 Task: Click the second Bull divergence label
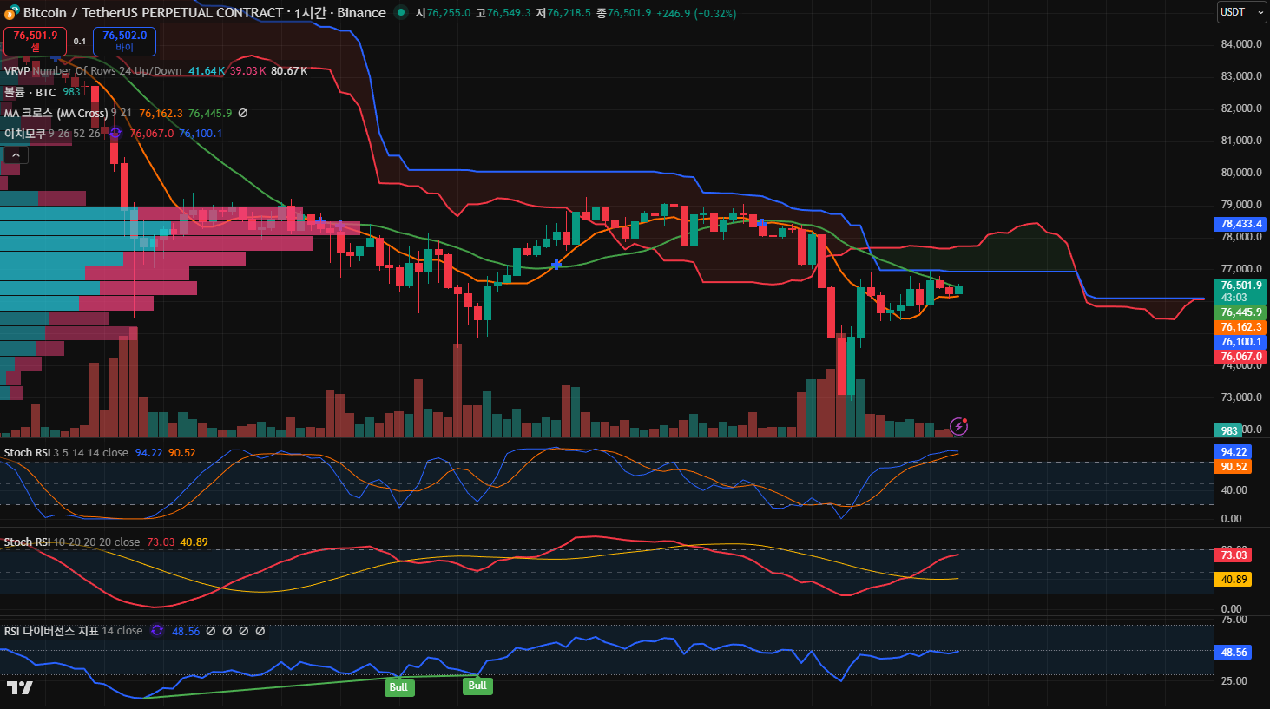[x=477, y=686]
